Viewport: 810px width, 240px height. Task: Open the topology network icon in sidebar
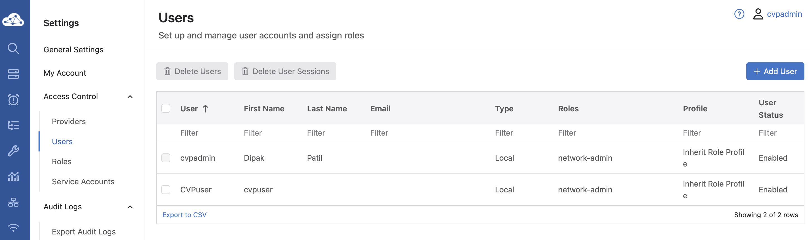click(x=13, y=202)
